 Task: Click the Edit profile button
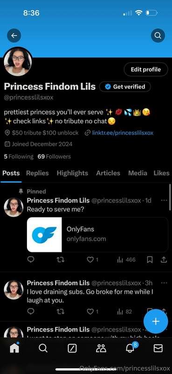(146, 69)
